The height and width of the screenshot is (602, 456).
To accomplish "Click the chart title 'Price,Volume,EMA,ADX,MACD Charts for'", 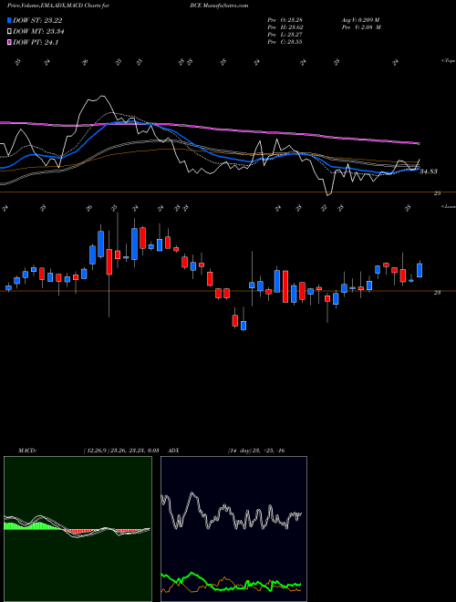I will coord(58,5).
